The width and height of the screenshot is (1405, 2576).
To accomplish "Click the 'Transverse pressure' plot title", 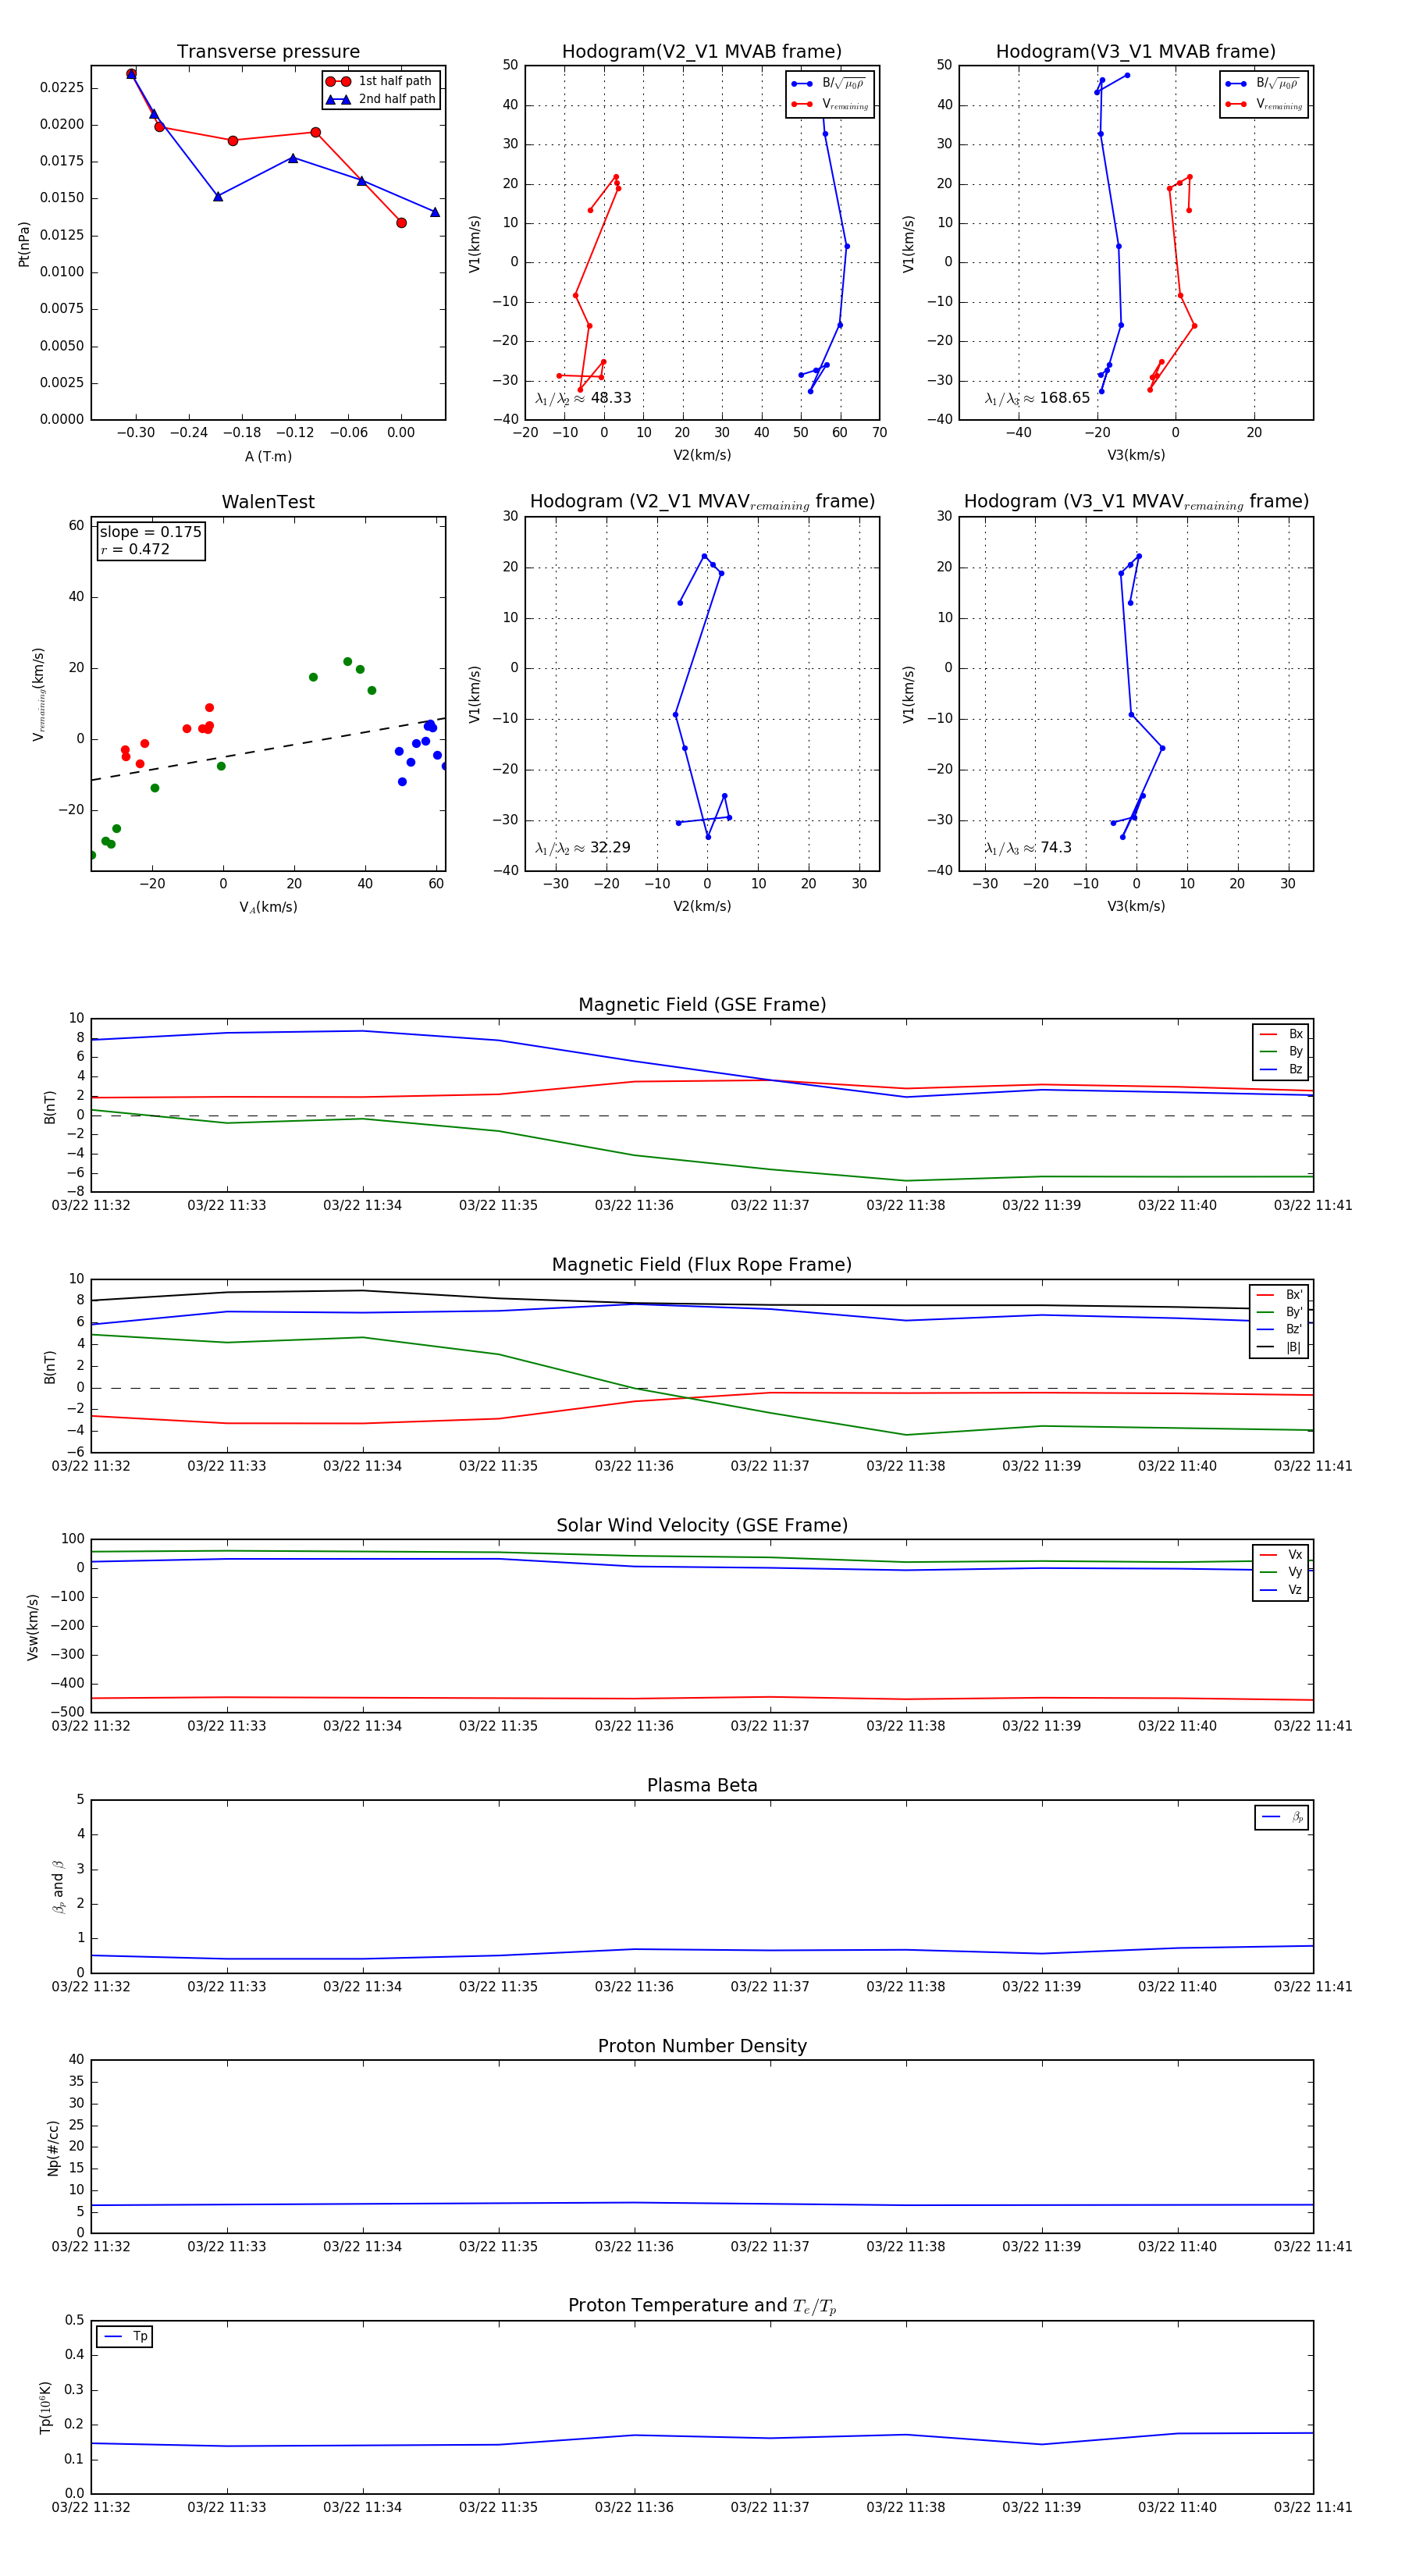I will point(268,52).
